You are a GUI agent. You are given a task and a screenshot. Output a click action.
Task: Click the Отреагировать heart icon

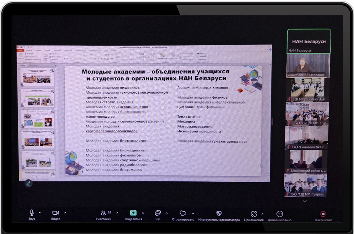click(x=183, y=213)
